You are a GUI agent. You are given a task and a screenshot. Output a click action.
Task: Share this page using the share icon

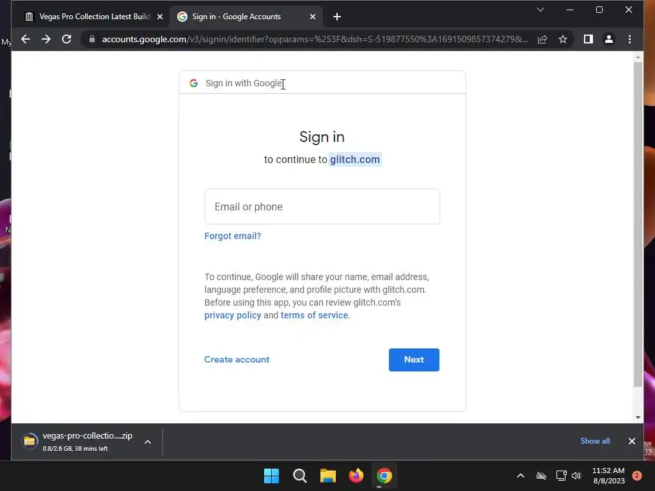click(x=542, y=39)
